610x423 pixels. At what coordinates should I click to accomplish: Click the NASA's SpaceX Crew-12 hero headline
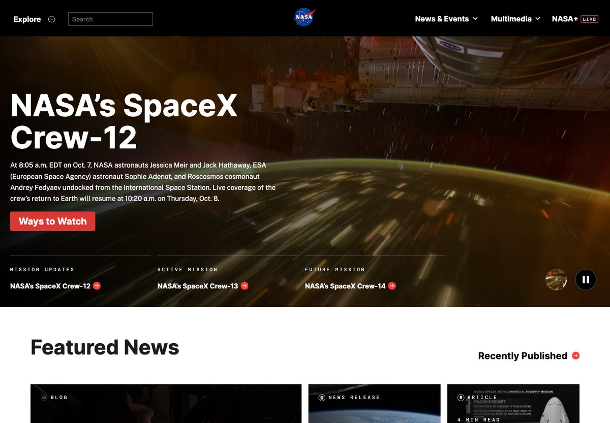point(124,121)
